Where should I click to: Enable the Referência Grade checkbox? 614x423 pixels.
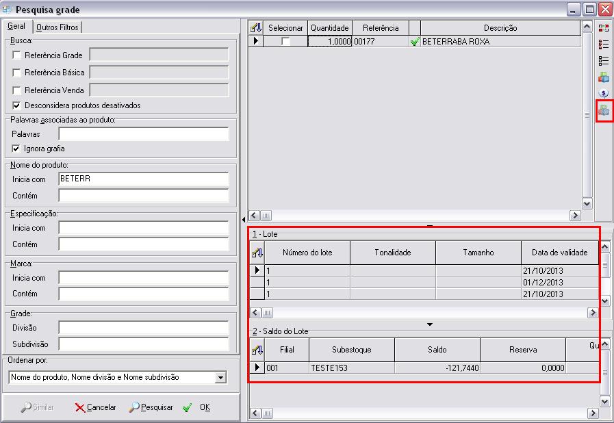pos(17,55)
